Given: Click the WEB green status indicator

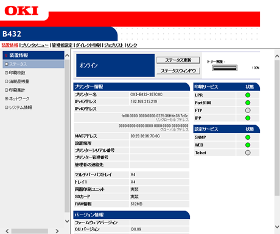Looking at the screenshot, I should point(248,145).
